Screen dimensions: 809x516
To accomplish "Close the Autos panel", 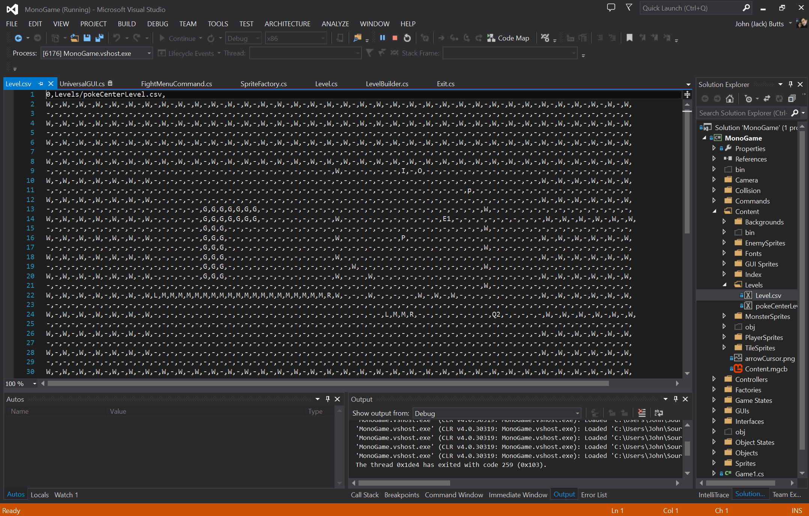I will (x=337, y=399).
